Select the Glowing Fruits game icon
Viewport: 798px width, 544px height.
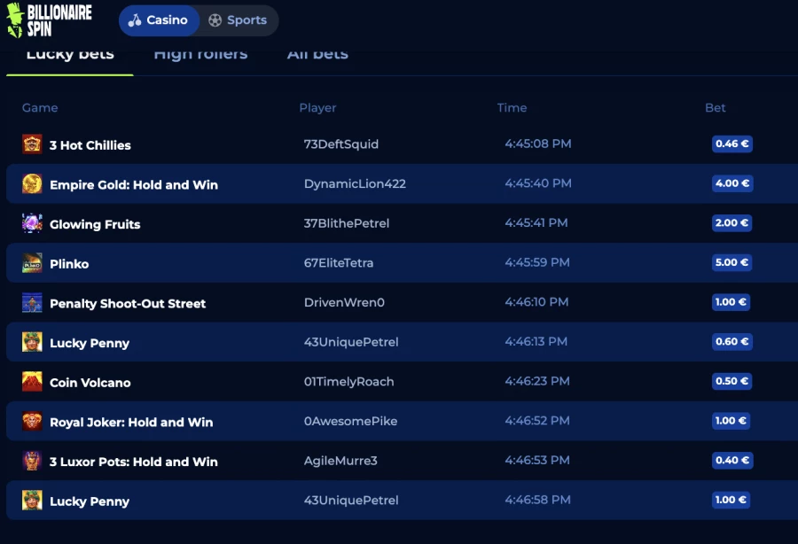tap(32, 223)
